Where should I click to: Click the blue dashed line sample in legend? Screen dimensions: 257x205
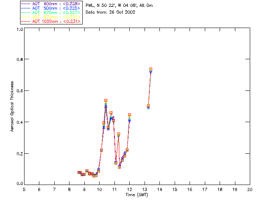tap(26, 8)
